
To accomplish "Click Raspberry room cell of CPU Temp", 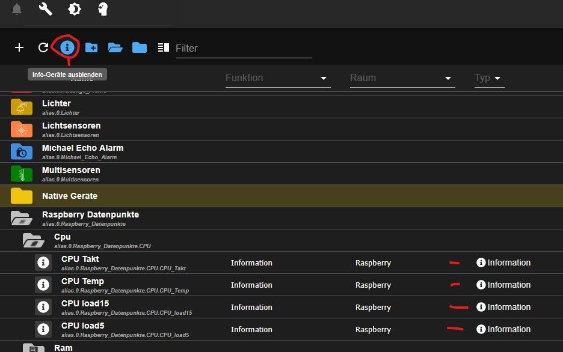I will [373, 285].
